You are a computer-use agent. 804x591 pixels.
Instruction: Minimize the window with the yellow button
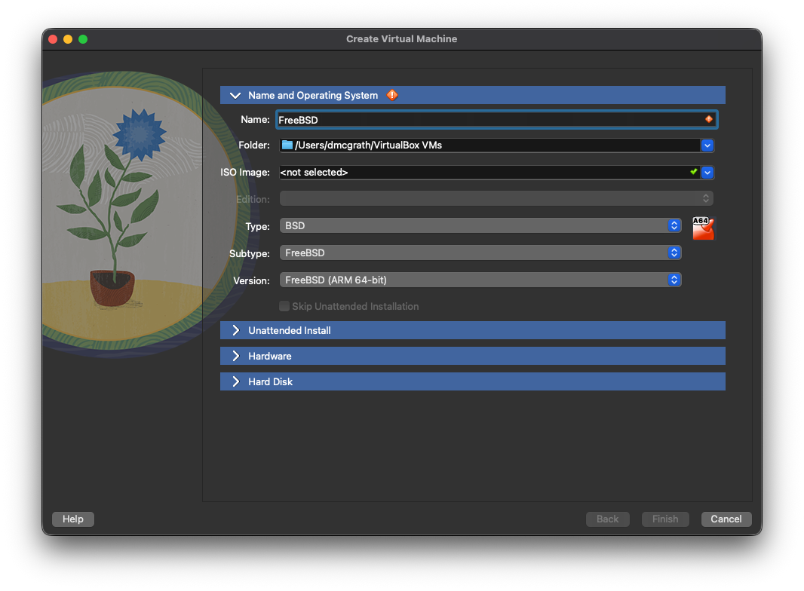click(68, 39)
